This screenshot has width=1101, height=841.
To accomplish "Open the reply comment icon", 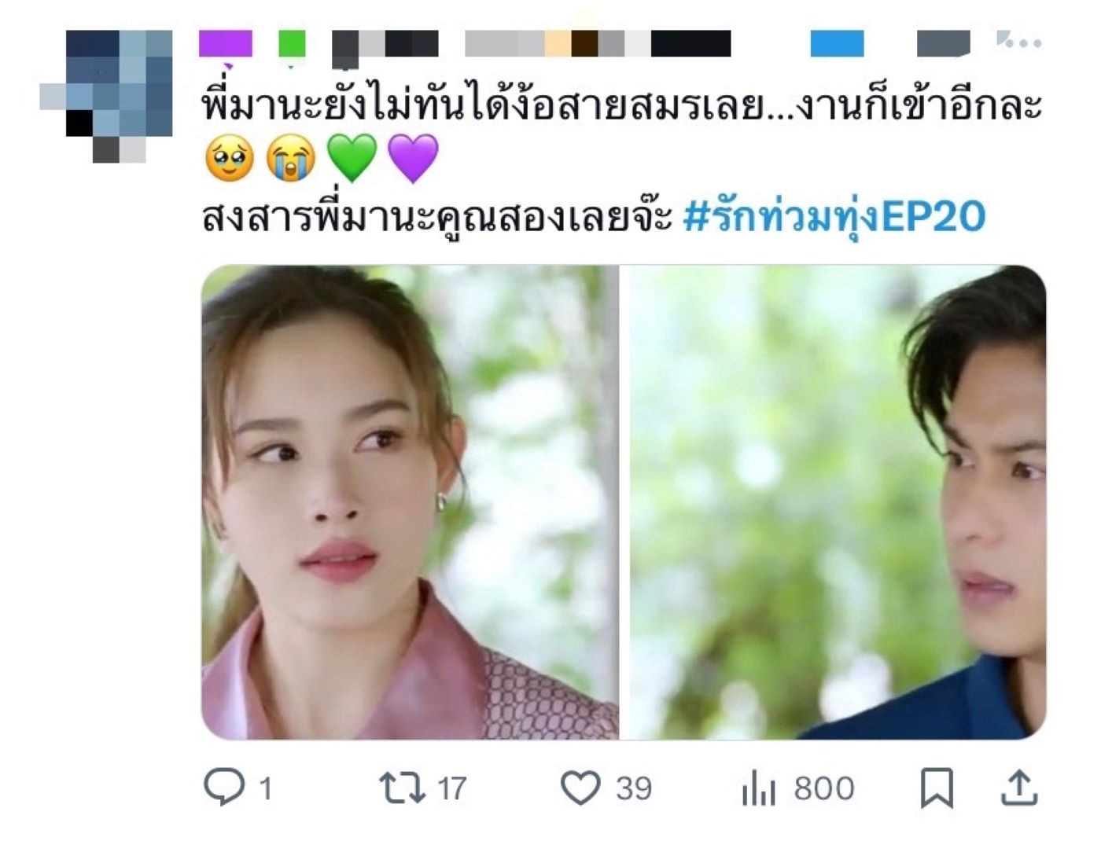I will pos(224,787).
